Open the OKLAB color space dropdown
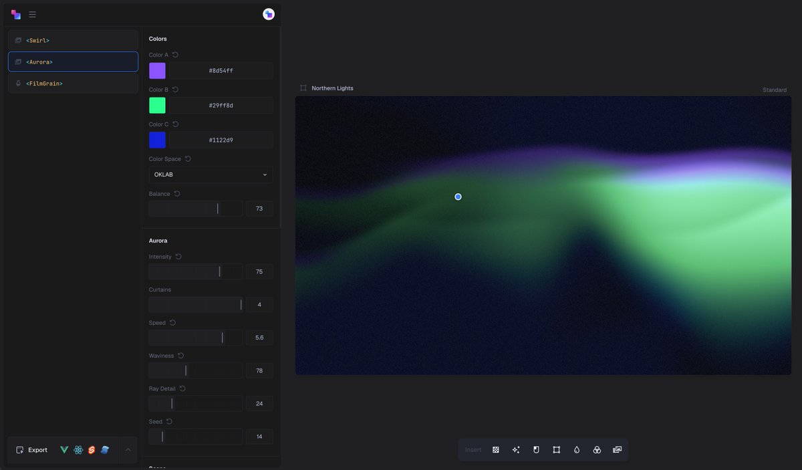Viewport: 802px width, 470px height. (210, 174)
